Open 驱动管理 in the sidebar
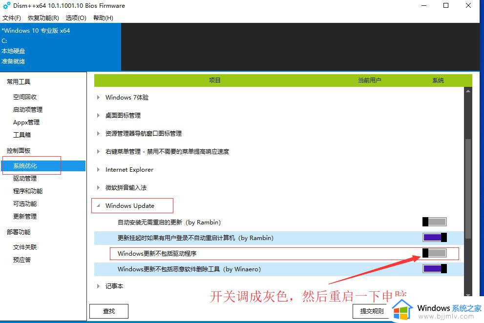This screenshot has width=484, height=323. (25, 178)
